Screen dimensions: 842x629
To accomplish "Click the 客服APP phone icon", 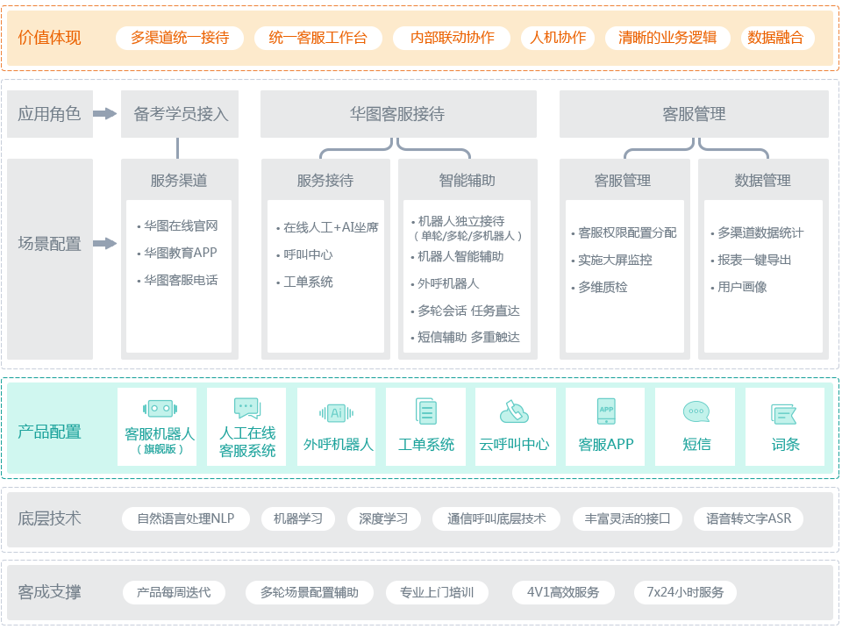I will pos(606,411).
